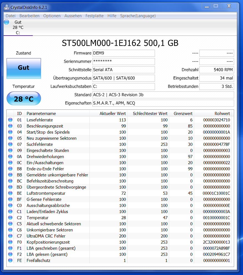The width and height of the screenshot is (243, 275).
Task: Open the Hilfe menu
Action: 112,16
